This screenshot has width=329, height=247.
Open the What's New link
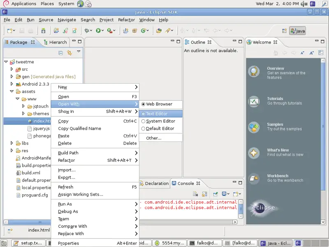pyautogui.click(x=278, y=150)
